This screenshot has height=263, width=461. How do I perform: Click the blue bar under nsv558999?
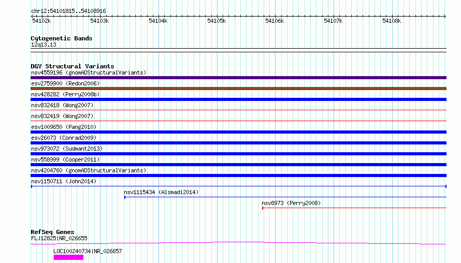click(238, 165)
